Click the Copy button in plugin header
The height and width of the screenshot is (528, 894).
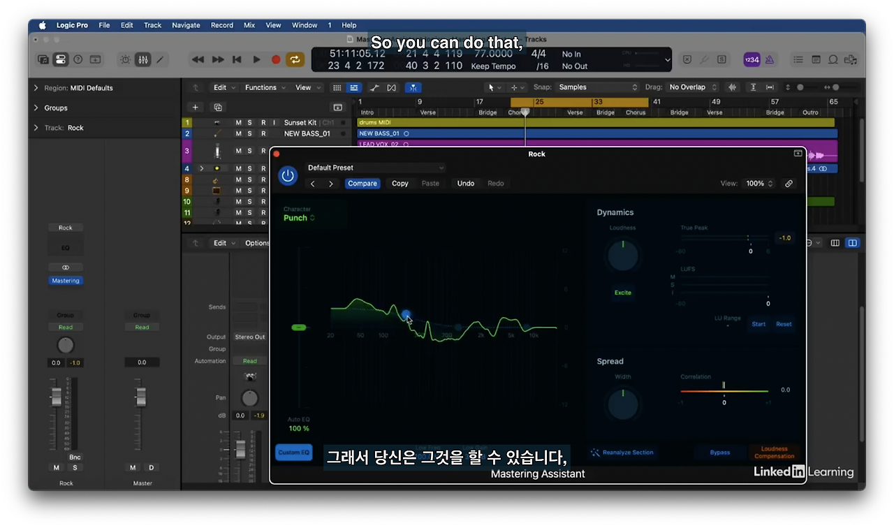click(400, 184)
